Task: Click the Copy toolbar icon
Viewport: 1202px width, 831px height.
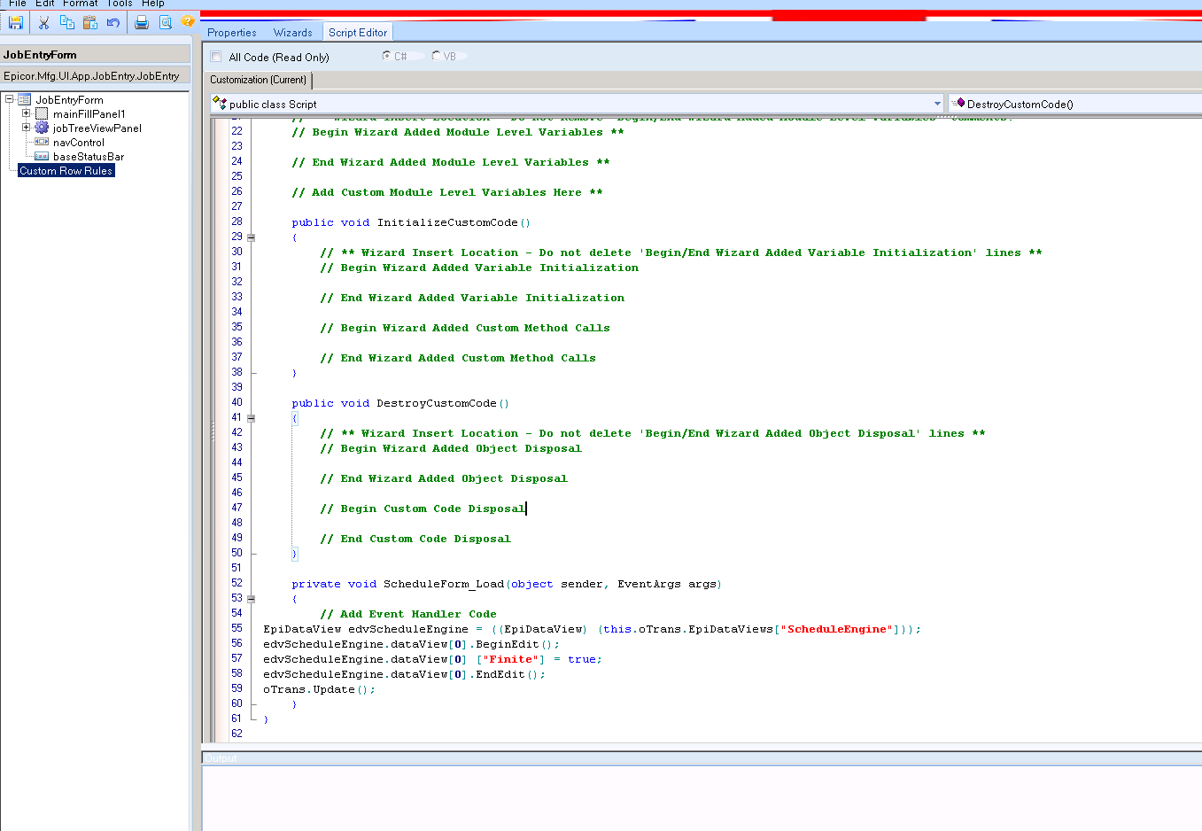Action: click(x=66, y=22)
